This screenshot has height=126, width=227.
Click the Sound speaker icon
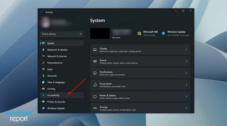[95, 61]
